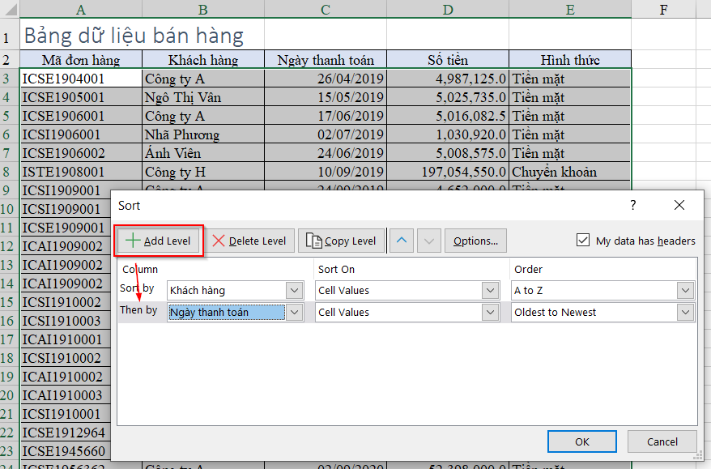The width and height of the screenshot is (711, 469).
Task: Select cell ICAI1910003
Action: click(x=66, y=395)
